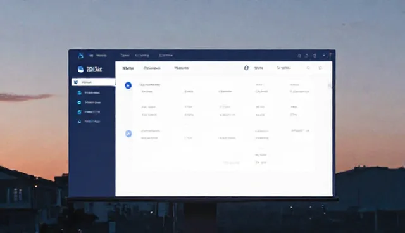This screenshot has width=405, height=233.
Task: Click the app logo in the dark title bar
Action: pos(80,55)
